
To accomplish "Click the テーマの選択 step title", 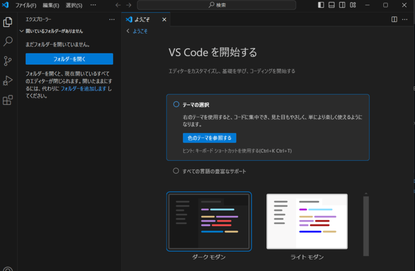I will (x=196, y=105).
